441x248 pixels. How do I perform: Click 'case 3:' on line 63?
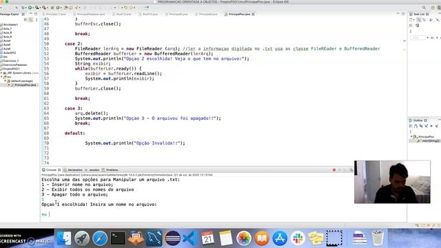(x=74, y=108)
